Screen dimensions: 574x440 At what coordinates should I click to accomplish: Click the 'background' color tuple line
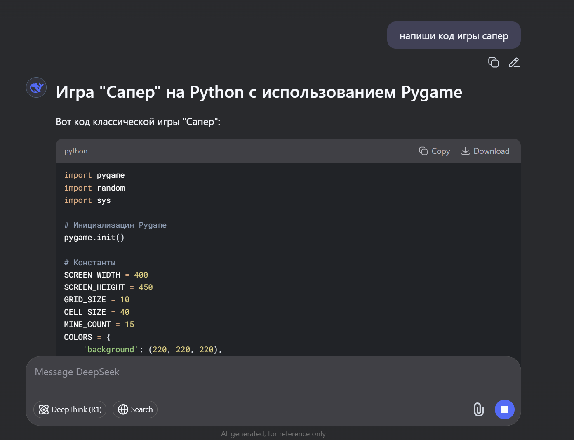[x=153, y=350]
